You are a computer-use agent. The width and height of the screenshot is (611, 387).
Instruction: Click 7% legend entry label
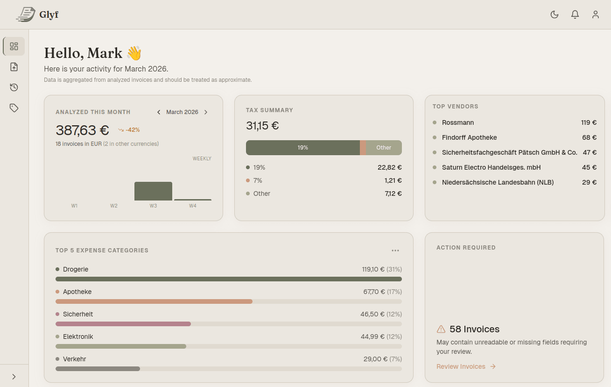pyautogui.click(x=258, y=180)
